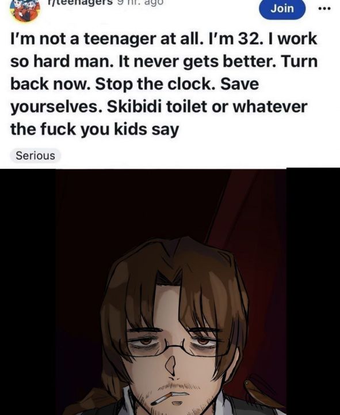The image size is (340, 415).
Task: Click the black bar left of the image
Action: [28, 292]
